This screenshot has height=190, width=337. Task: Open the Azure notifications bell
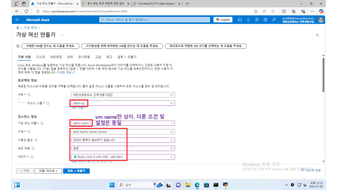(x=248, y=20)
